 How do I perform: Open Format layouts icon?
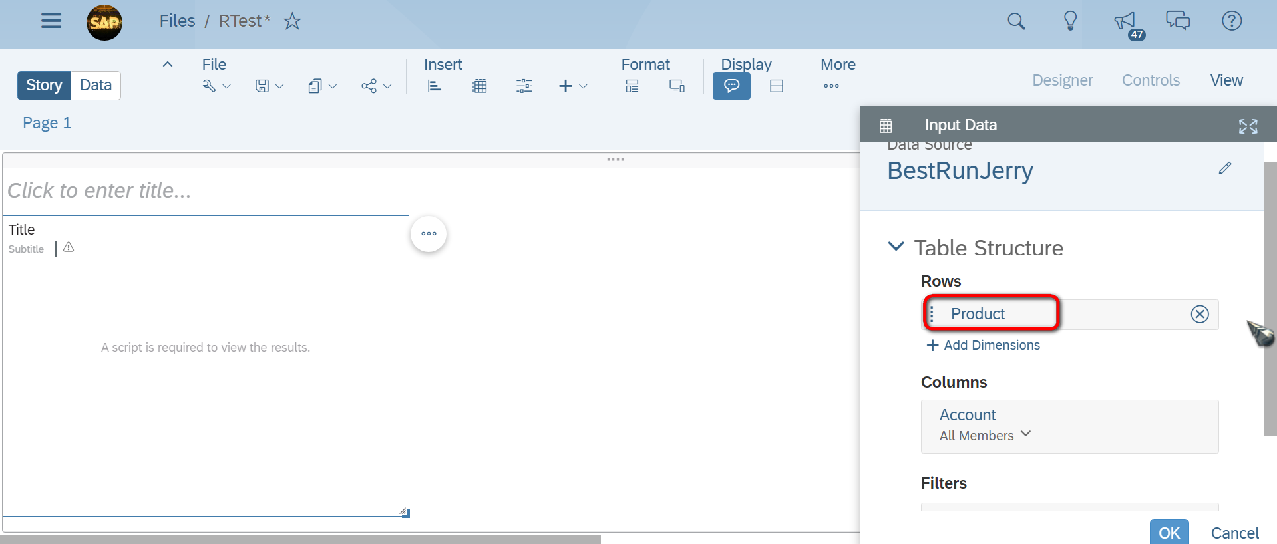click(x=632, y=86)
